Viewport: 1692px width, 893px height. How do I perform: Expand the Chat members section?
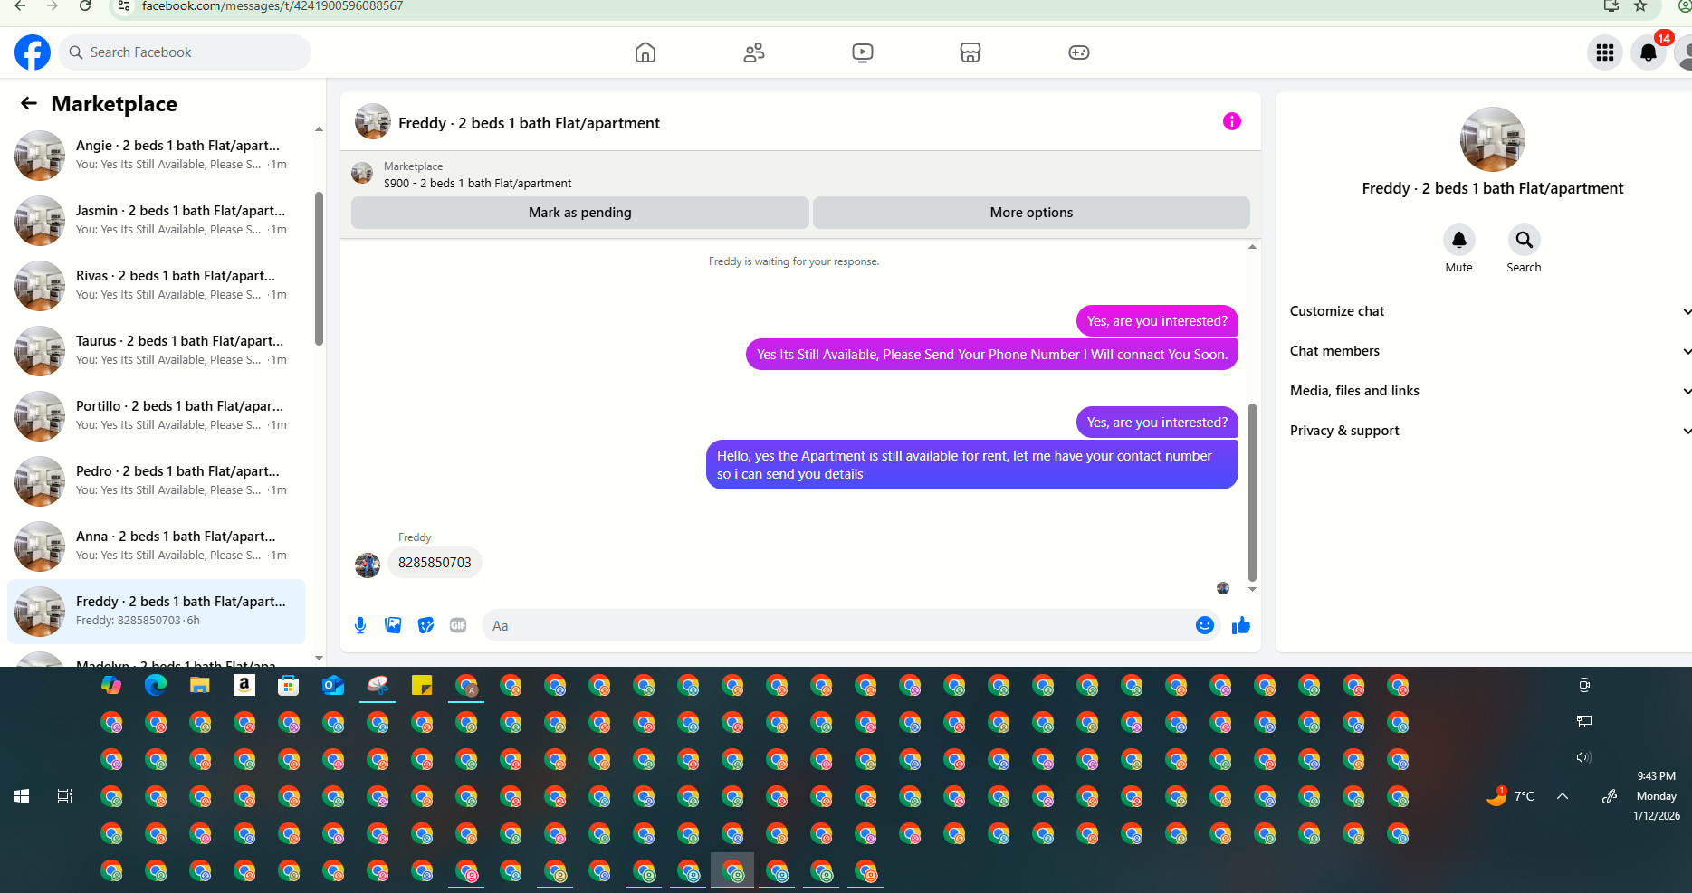pyautogui.click(x=1490, y=351)
